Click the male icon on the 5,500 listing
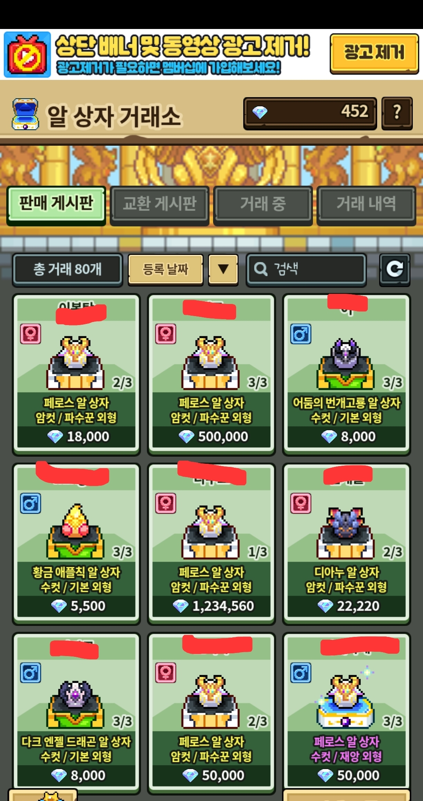 (x=31, y=503)
